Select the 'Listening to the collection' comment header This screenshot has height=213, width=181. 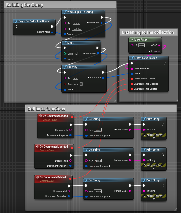point(149,32)
